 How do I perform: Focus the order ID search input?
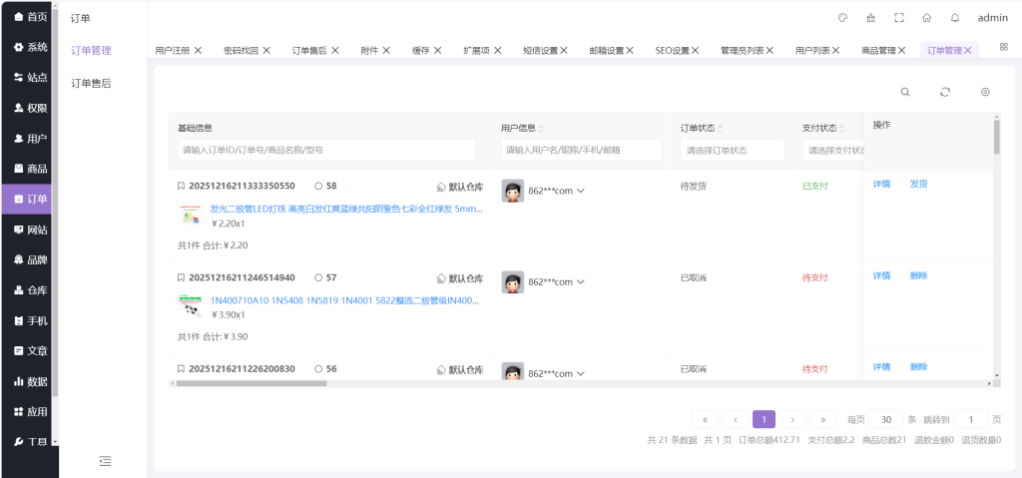[x=326, y=150]
